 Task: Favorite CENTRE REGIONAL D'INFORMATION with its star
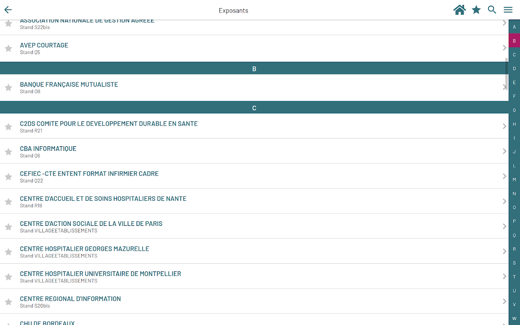point(8,302)
